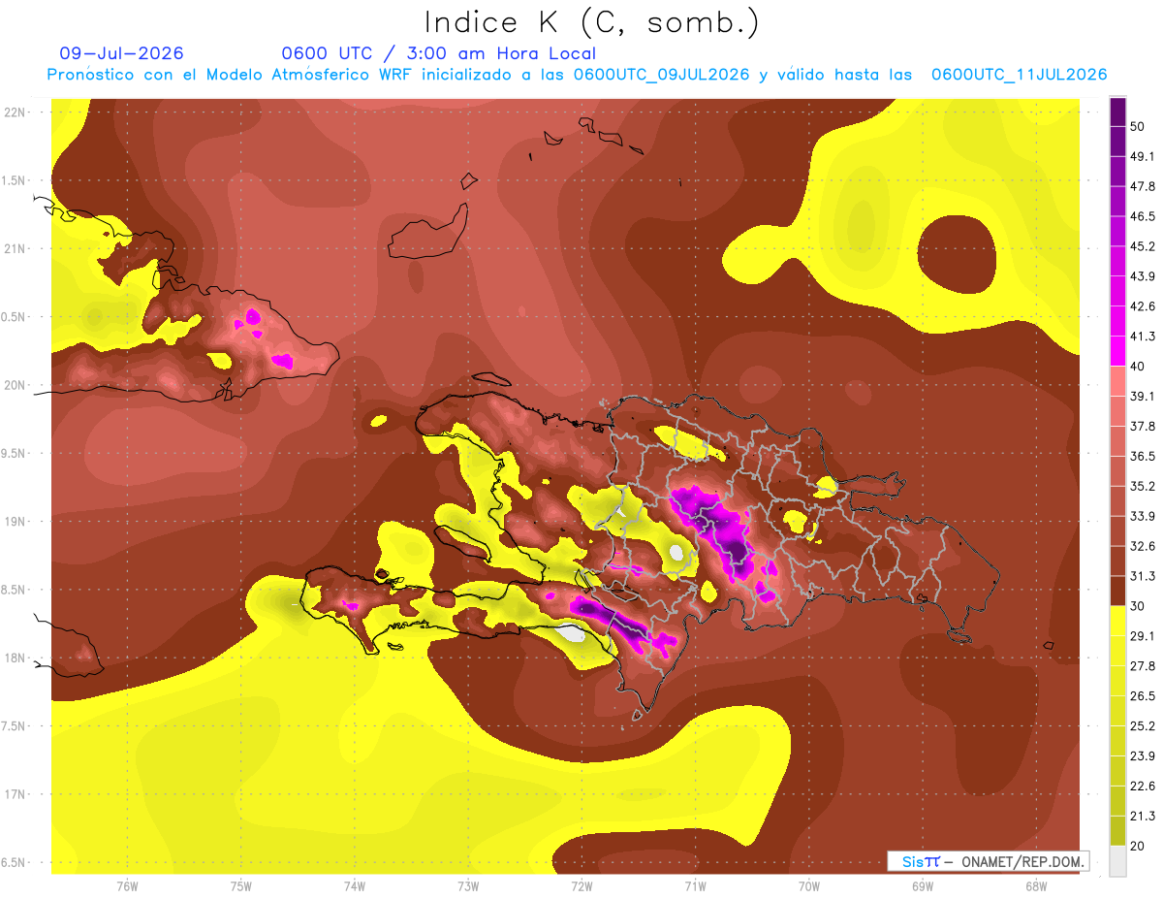Click "0600 UTC / 3:00 am Hora Local"
The height and width of the screenshot is (899, 1163).
[438, 53]
